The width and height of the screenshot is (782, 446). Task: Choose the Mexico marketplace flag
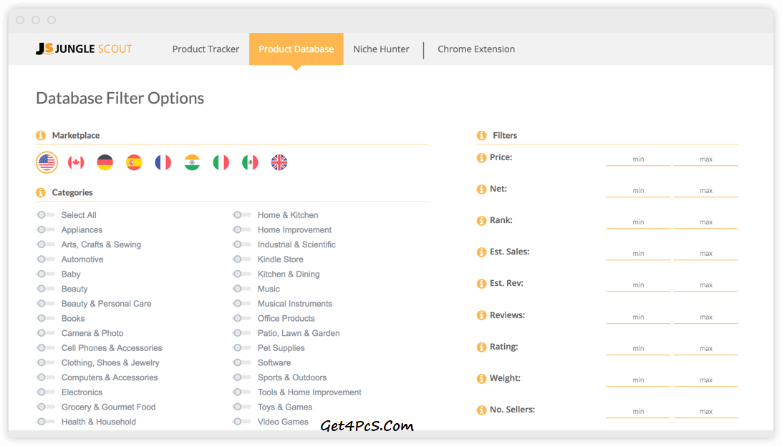click(250, 163)
